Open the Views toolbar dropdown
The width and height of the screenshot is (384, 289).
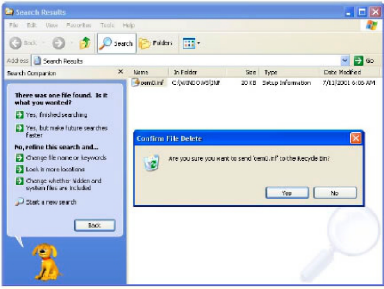click(191, 43)
